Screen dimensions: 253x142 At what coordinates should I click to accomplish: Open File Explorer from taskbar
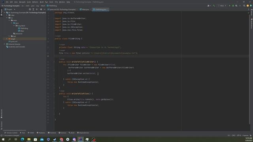[29, 139]
